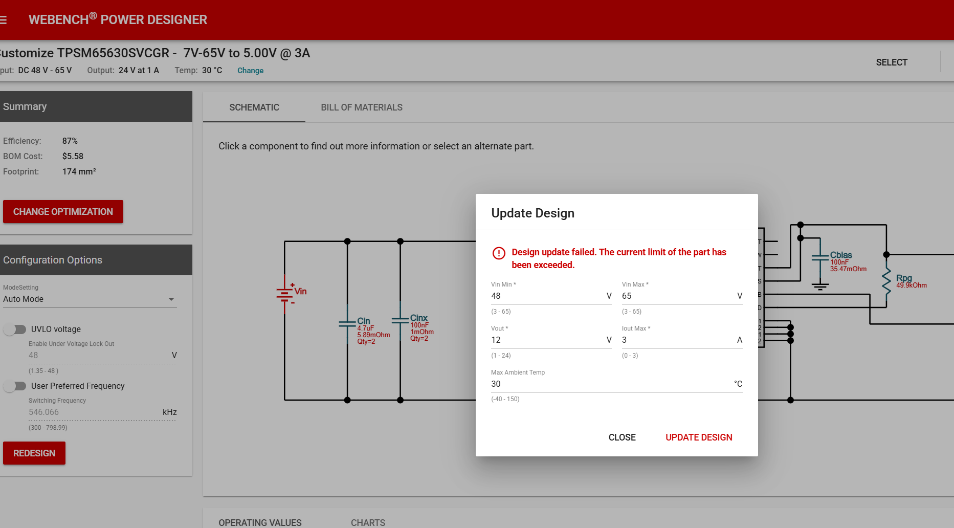Switch to the Schematic tab

click(254, 107)
